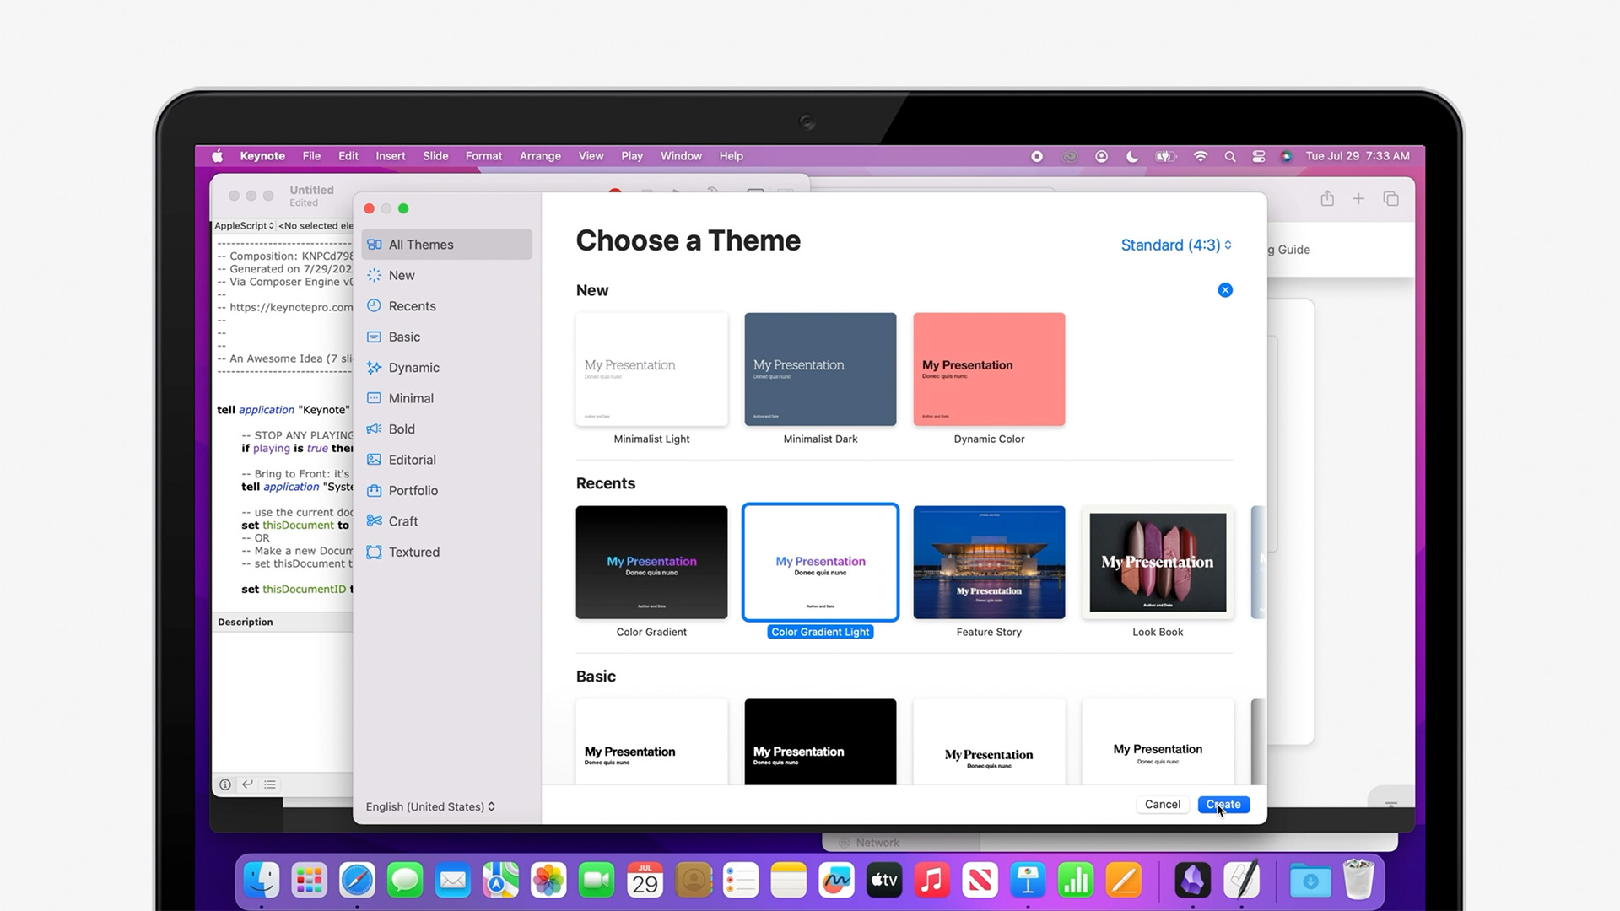Open Spotlight search from the menu bar

1230,156
